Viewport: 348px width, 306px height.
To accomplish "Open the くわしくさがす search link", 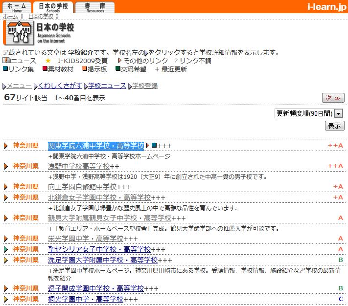I will 60,86.
